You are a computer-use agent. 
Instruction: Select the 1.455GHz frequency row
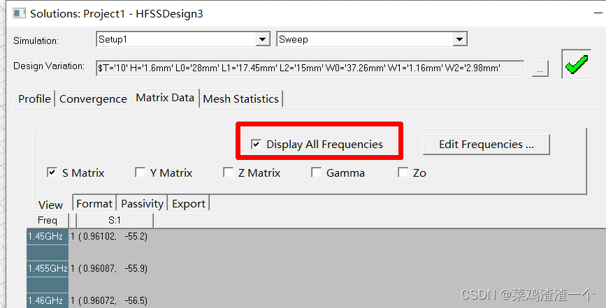point(48,268)
